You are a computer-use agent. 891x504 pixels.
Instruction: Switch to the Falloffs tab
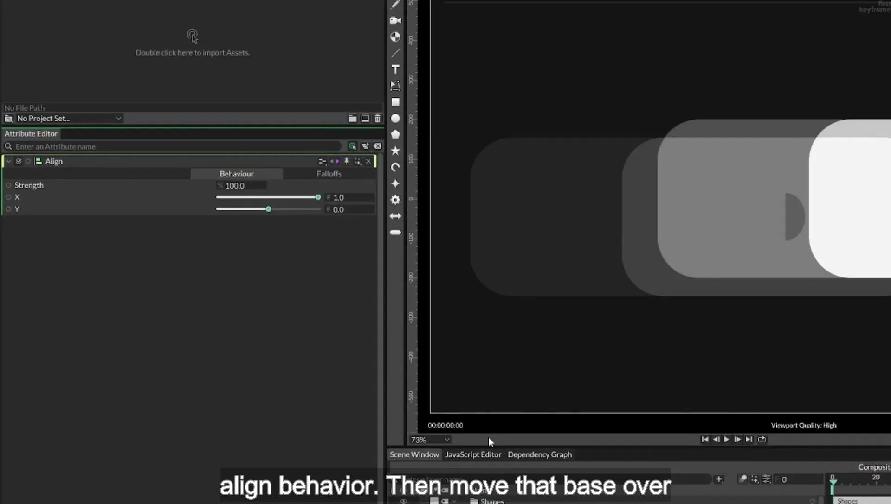[x=329, y=174]
